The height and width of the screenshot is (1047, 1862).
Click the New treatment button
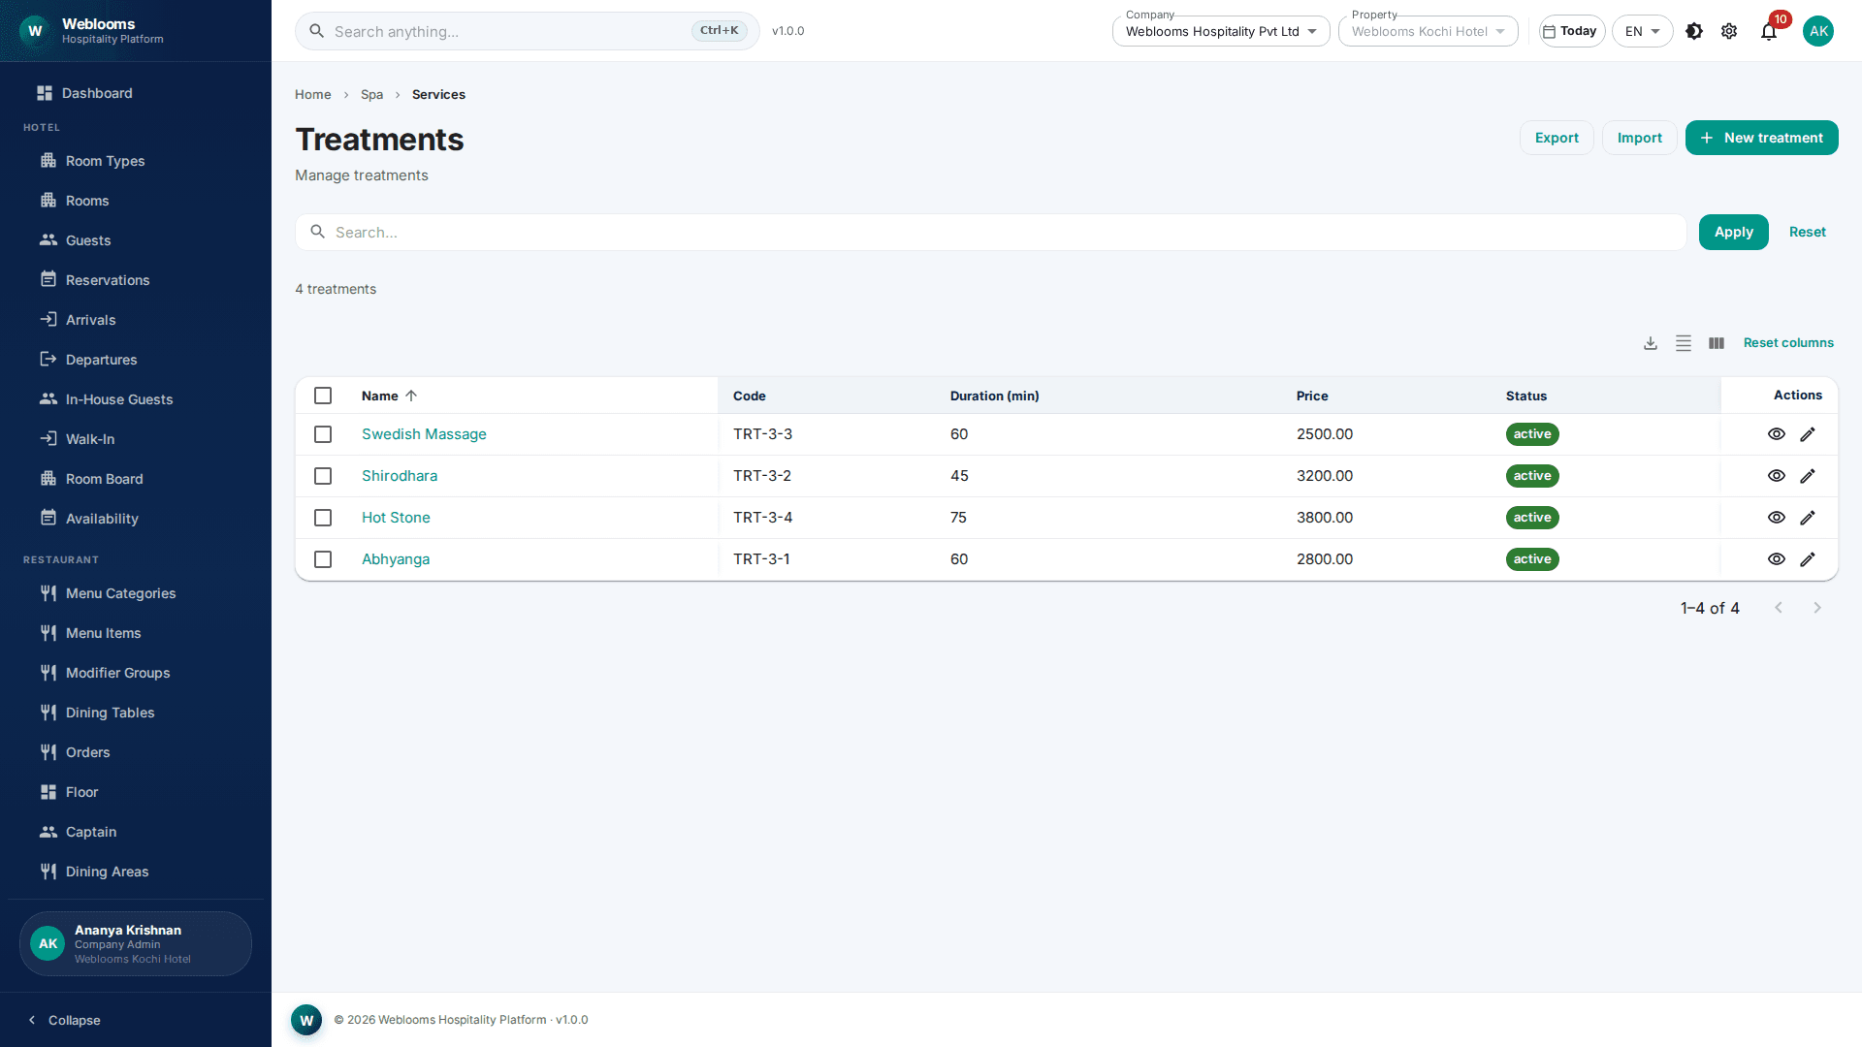[x=1761, y=138]
